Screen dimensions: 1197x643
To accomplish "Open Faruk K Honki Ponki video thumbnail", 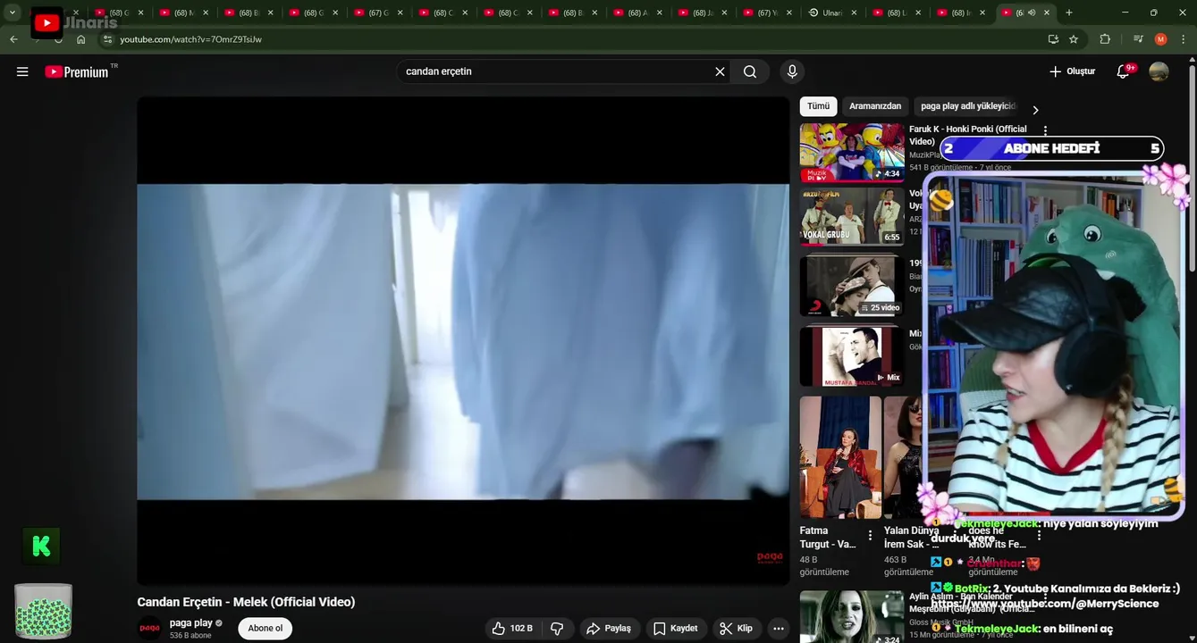I will [x=852, y=153].
